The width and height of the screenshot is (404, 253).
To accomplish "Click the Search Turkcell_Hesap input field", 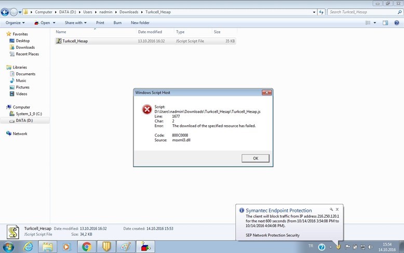I will [x=362, y=12].
